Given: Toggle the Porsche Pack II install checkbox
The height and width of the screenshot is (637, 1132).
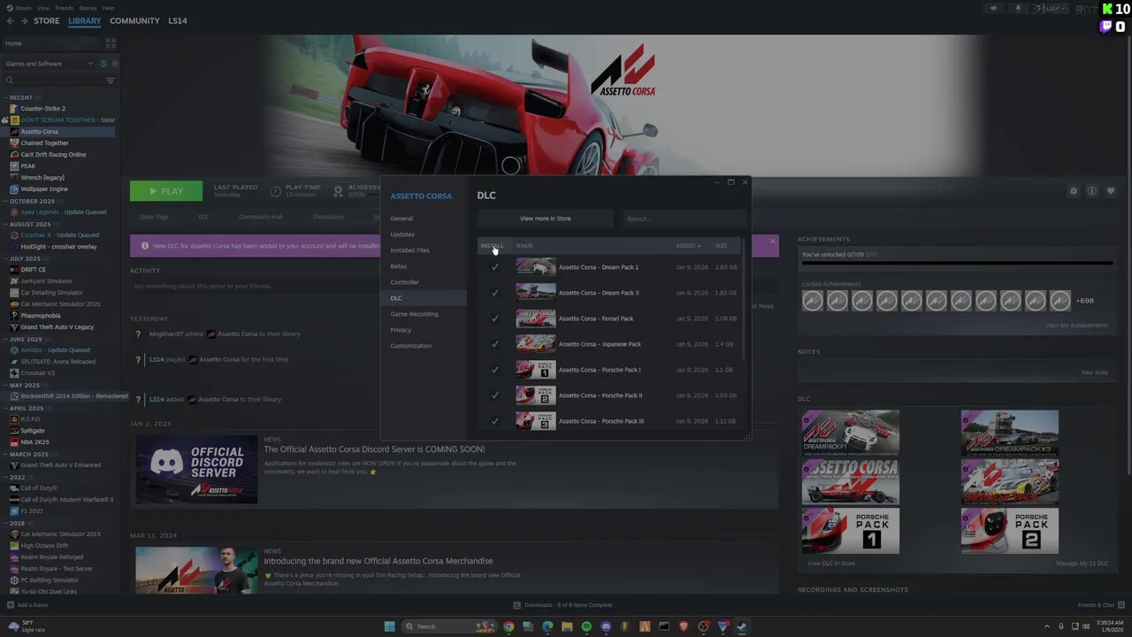Looking at the screenshot, I should point(494,395).
